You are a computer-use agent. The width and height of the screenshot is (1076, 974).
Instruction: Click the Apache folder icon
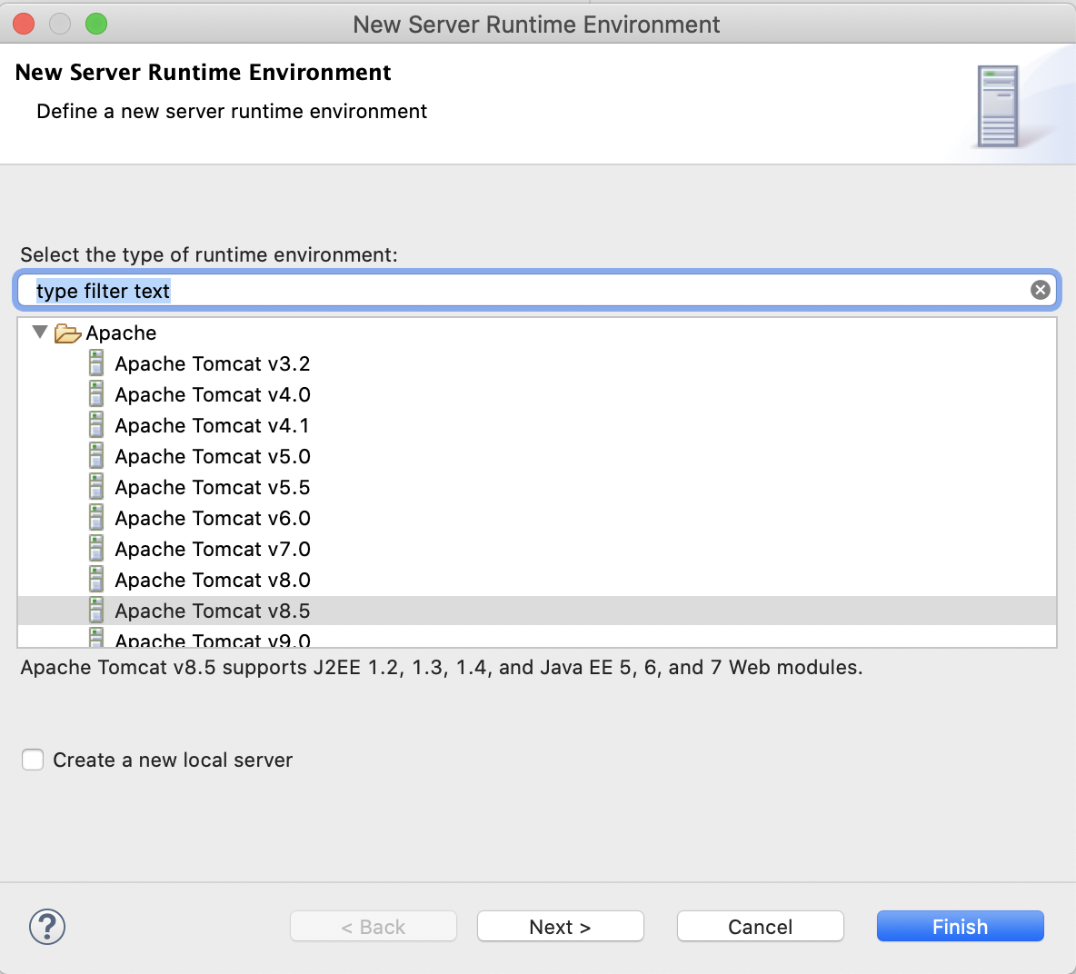click(68, 333)
